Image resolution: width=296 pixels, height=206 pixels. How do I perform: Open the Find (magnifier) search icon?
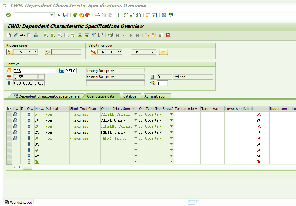click(x=110, y=35)
